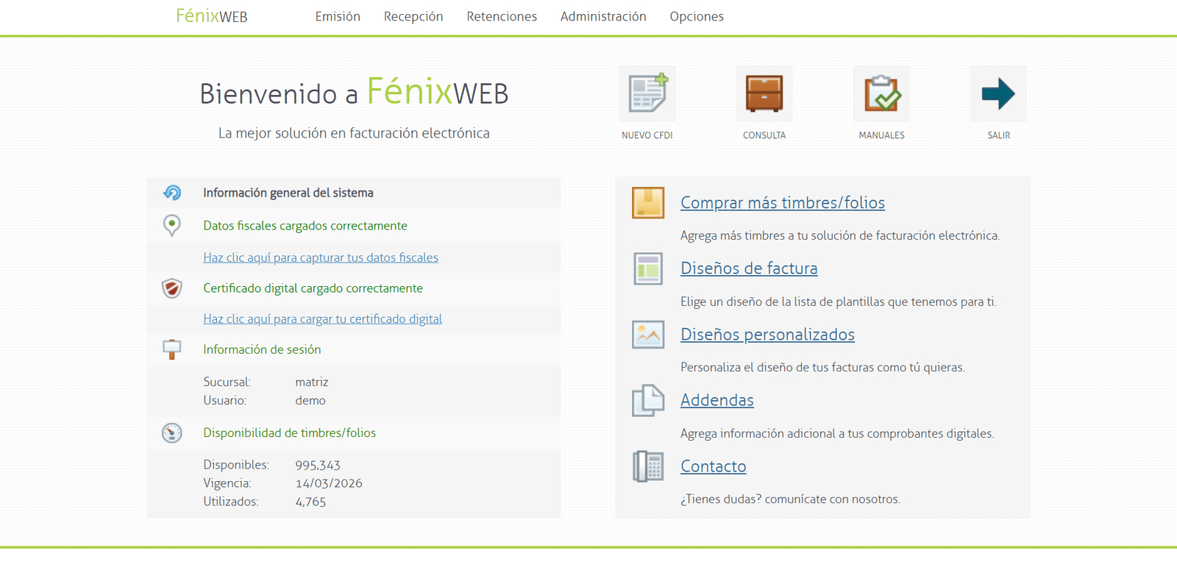Click the Disponibles value 995,343
The image size is (1177, 573).
pos(318,465)
